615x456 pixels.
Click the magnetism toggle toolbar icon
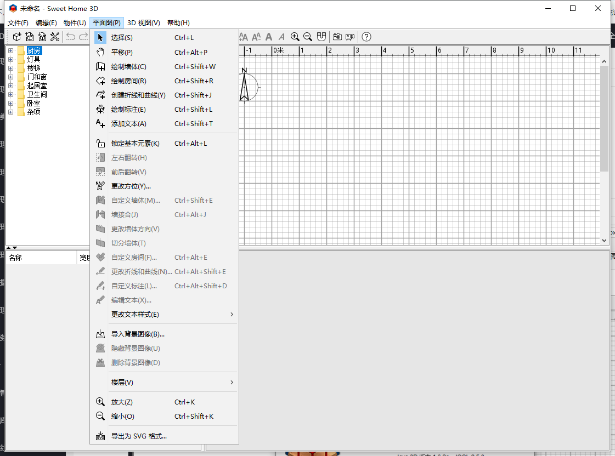321,37
